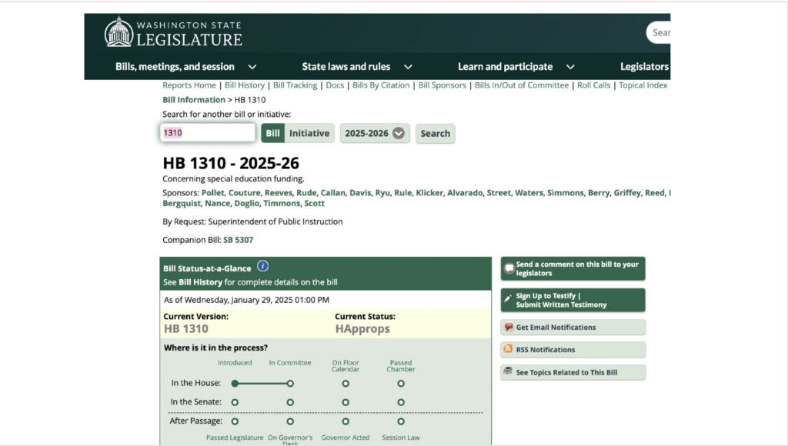Click the House On Floor Calendar marker
Screen dimensions: 788x446
pyautogui.click(x=346, y=383)
